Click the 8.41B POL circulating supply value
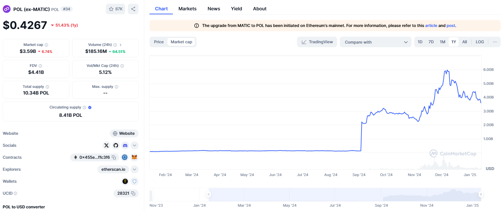501x211 pixels. coord(70,115)
